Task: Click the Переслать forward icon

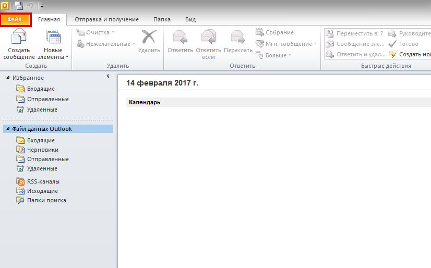Action: [238, 38]
